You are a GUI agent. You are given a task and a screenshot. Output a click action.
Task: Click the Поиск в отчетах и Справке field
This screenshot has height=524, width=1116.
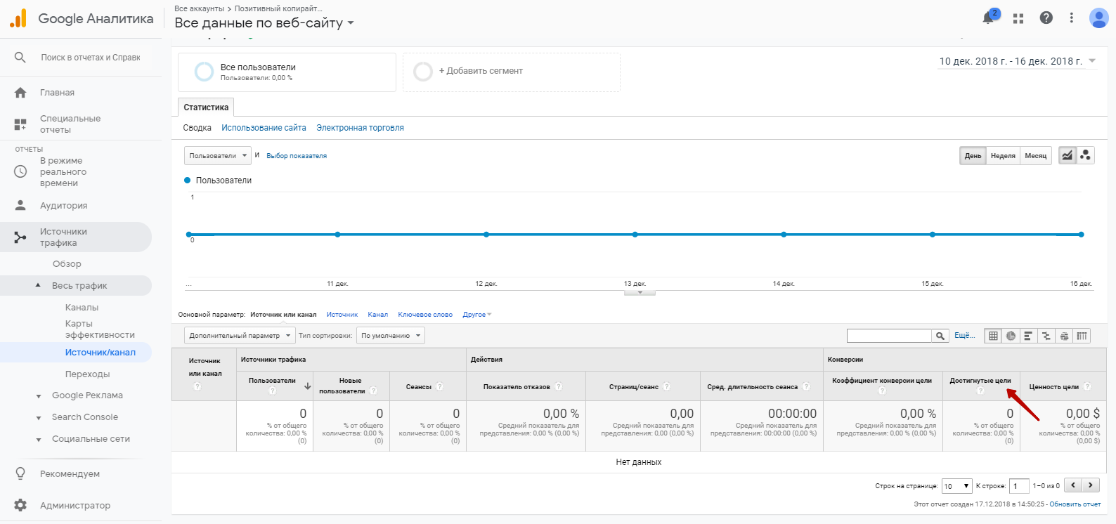pos(91,58)
